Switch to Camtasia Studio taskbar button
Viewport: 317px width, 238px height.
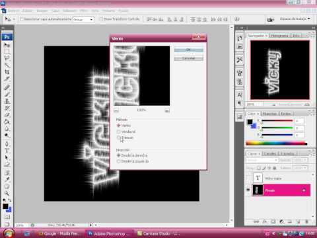(x=159, y=233)
